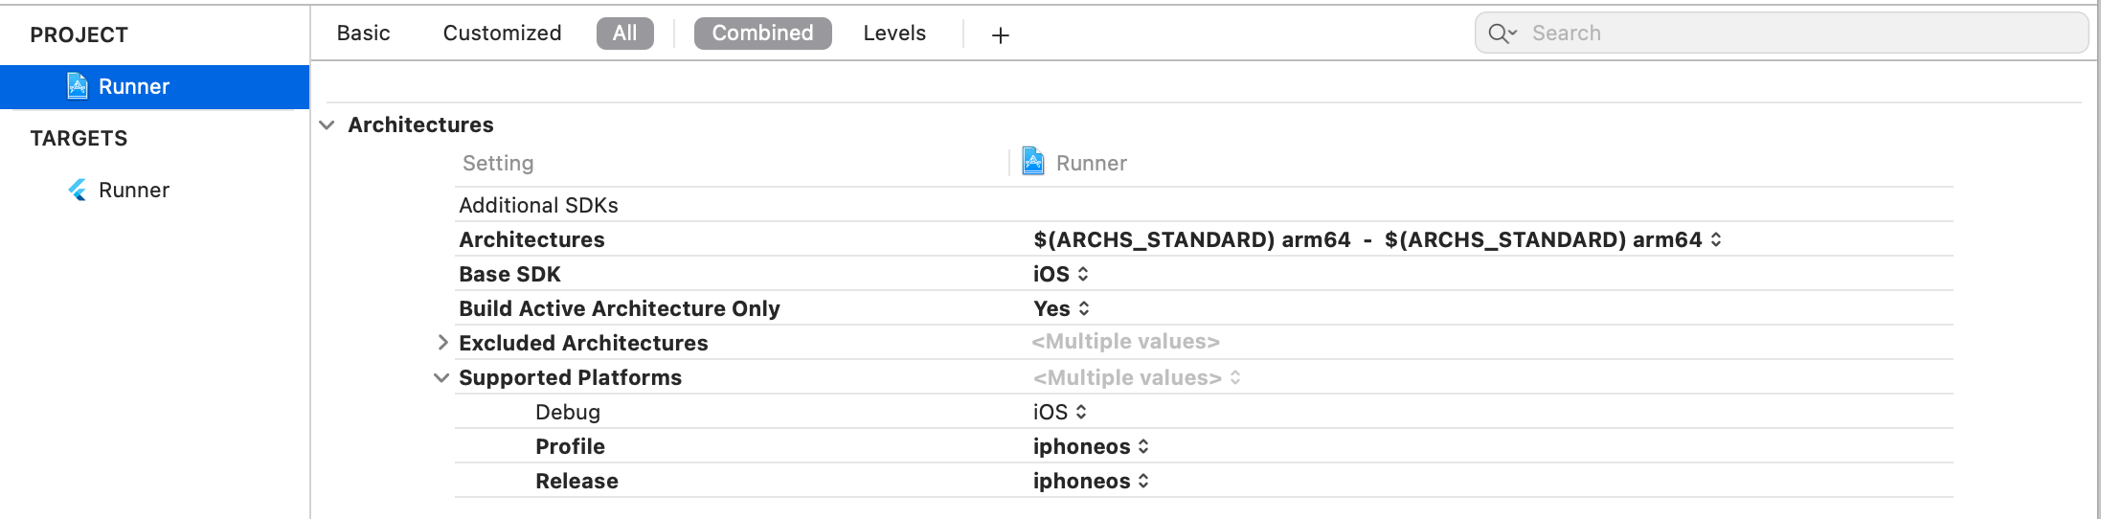
Task: Collapse the Architectures section
Action: [328, 125]
